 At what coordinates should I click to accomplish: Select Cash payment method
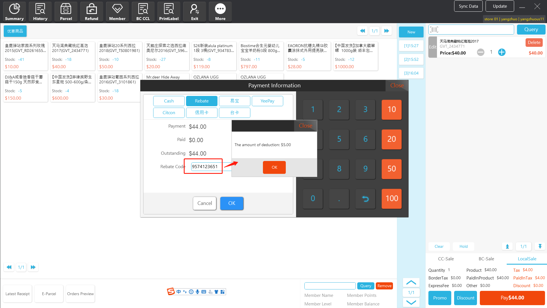tap(169, 101)
